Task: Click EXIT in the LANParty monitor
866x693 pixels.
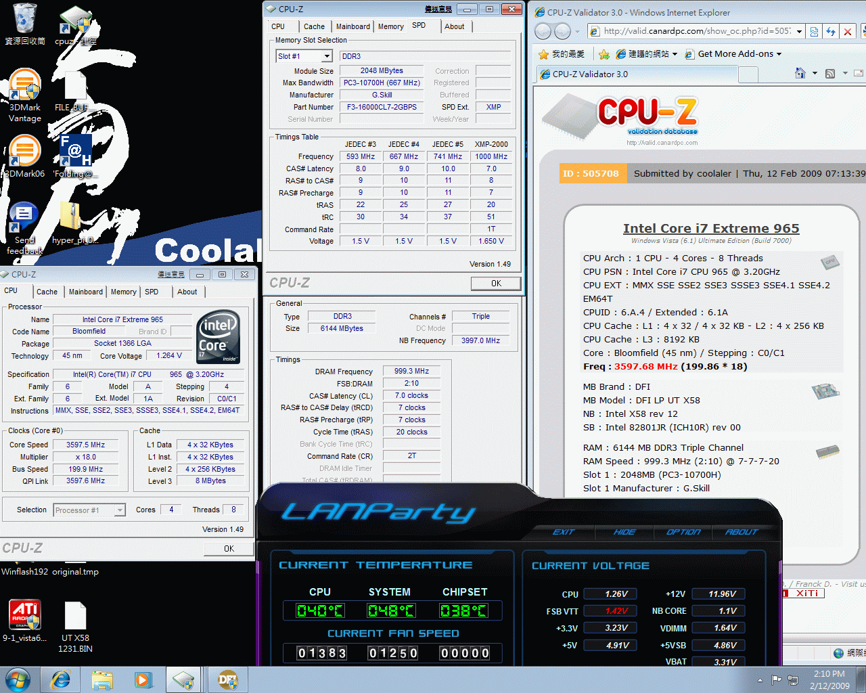Action: click(564, 532)
